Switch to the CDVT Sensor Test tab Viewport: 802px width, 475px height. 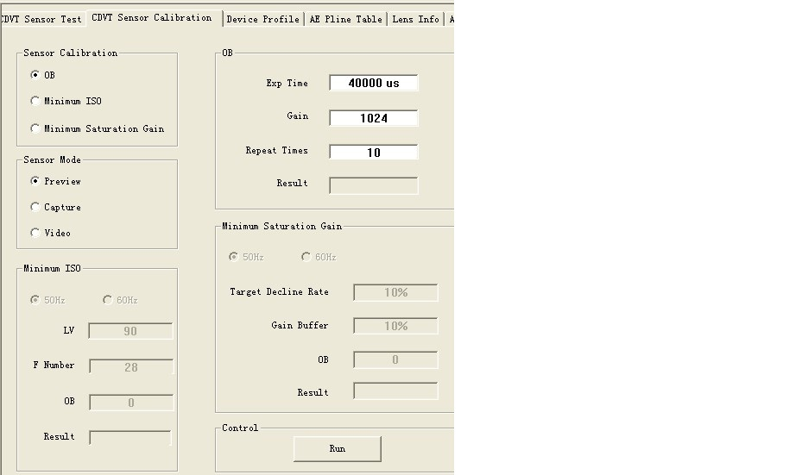(x=41, y=19)
